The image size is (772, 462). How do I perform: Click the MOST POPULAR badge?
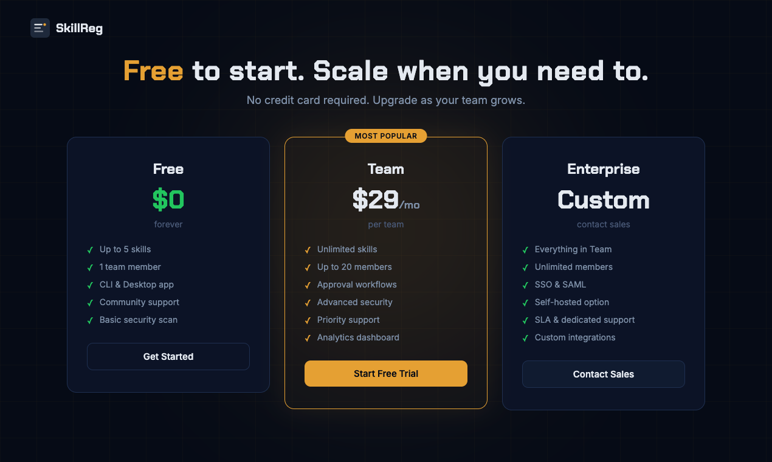pos(385,136)
